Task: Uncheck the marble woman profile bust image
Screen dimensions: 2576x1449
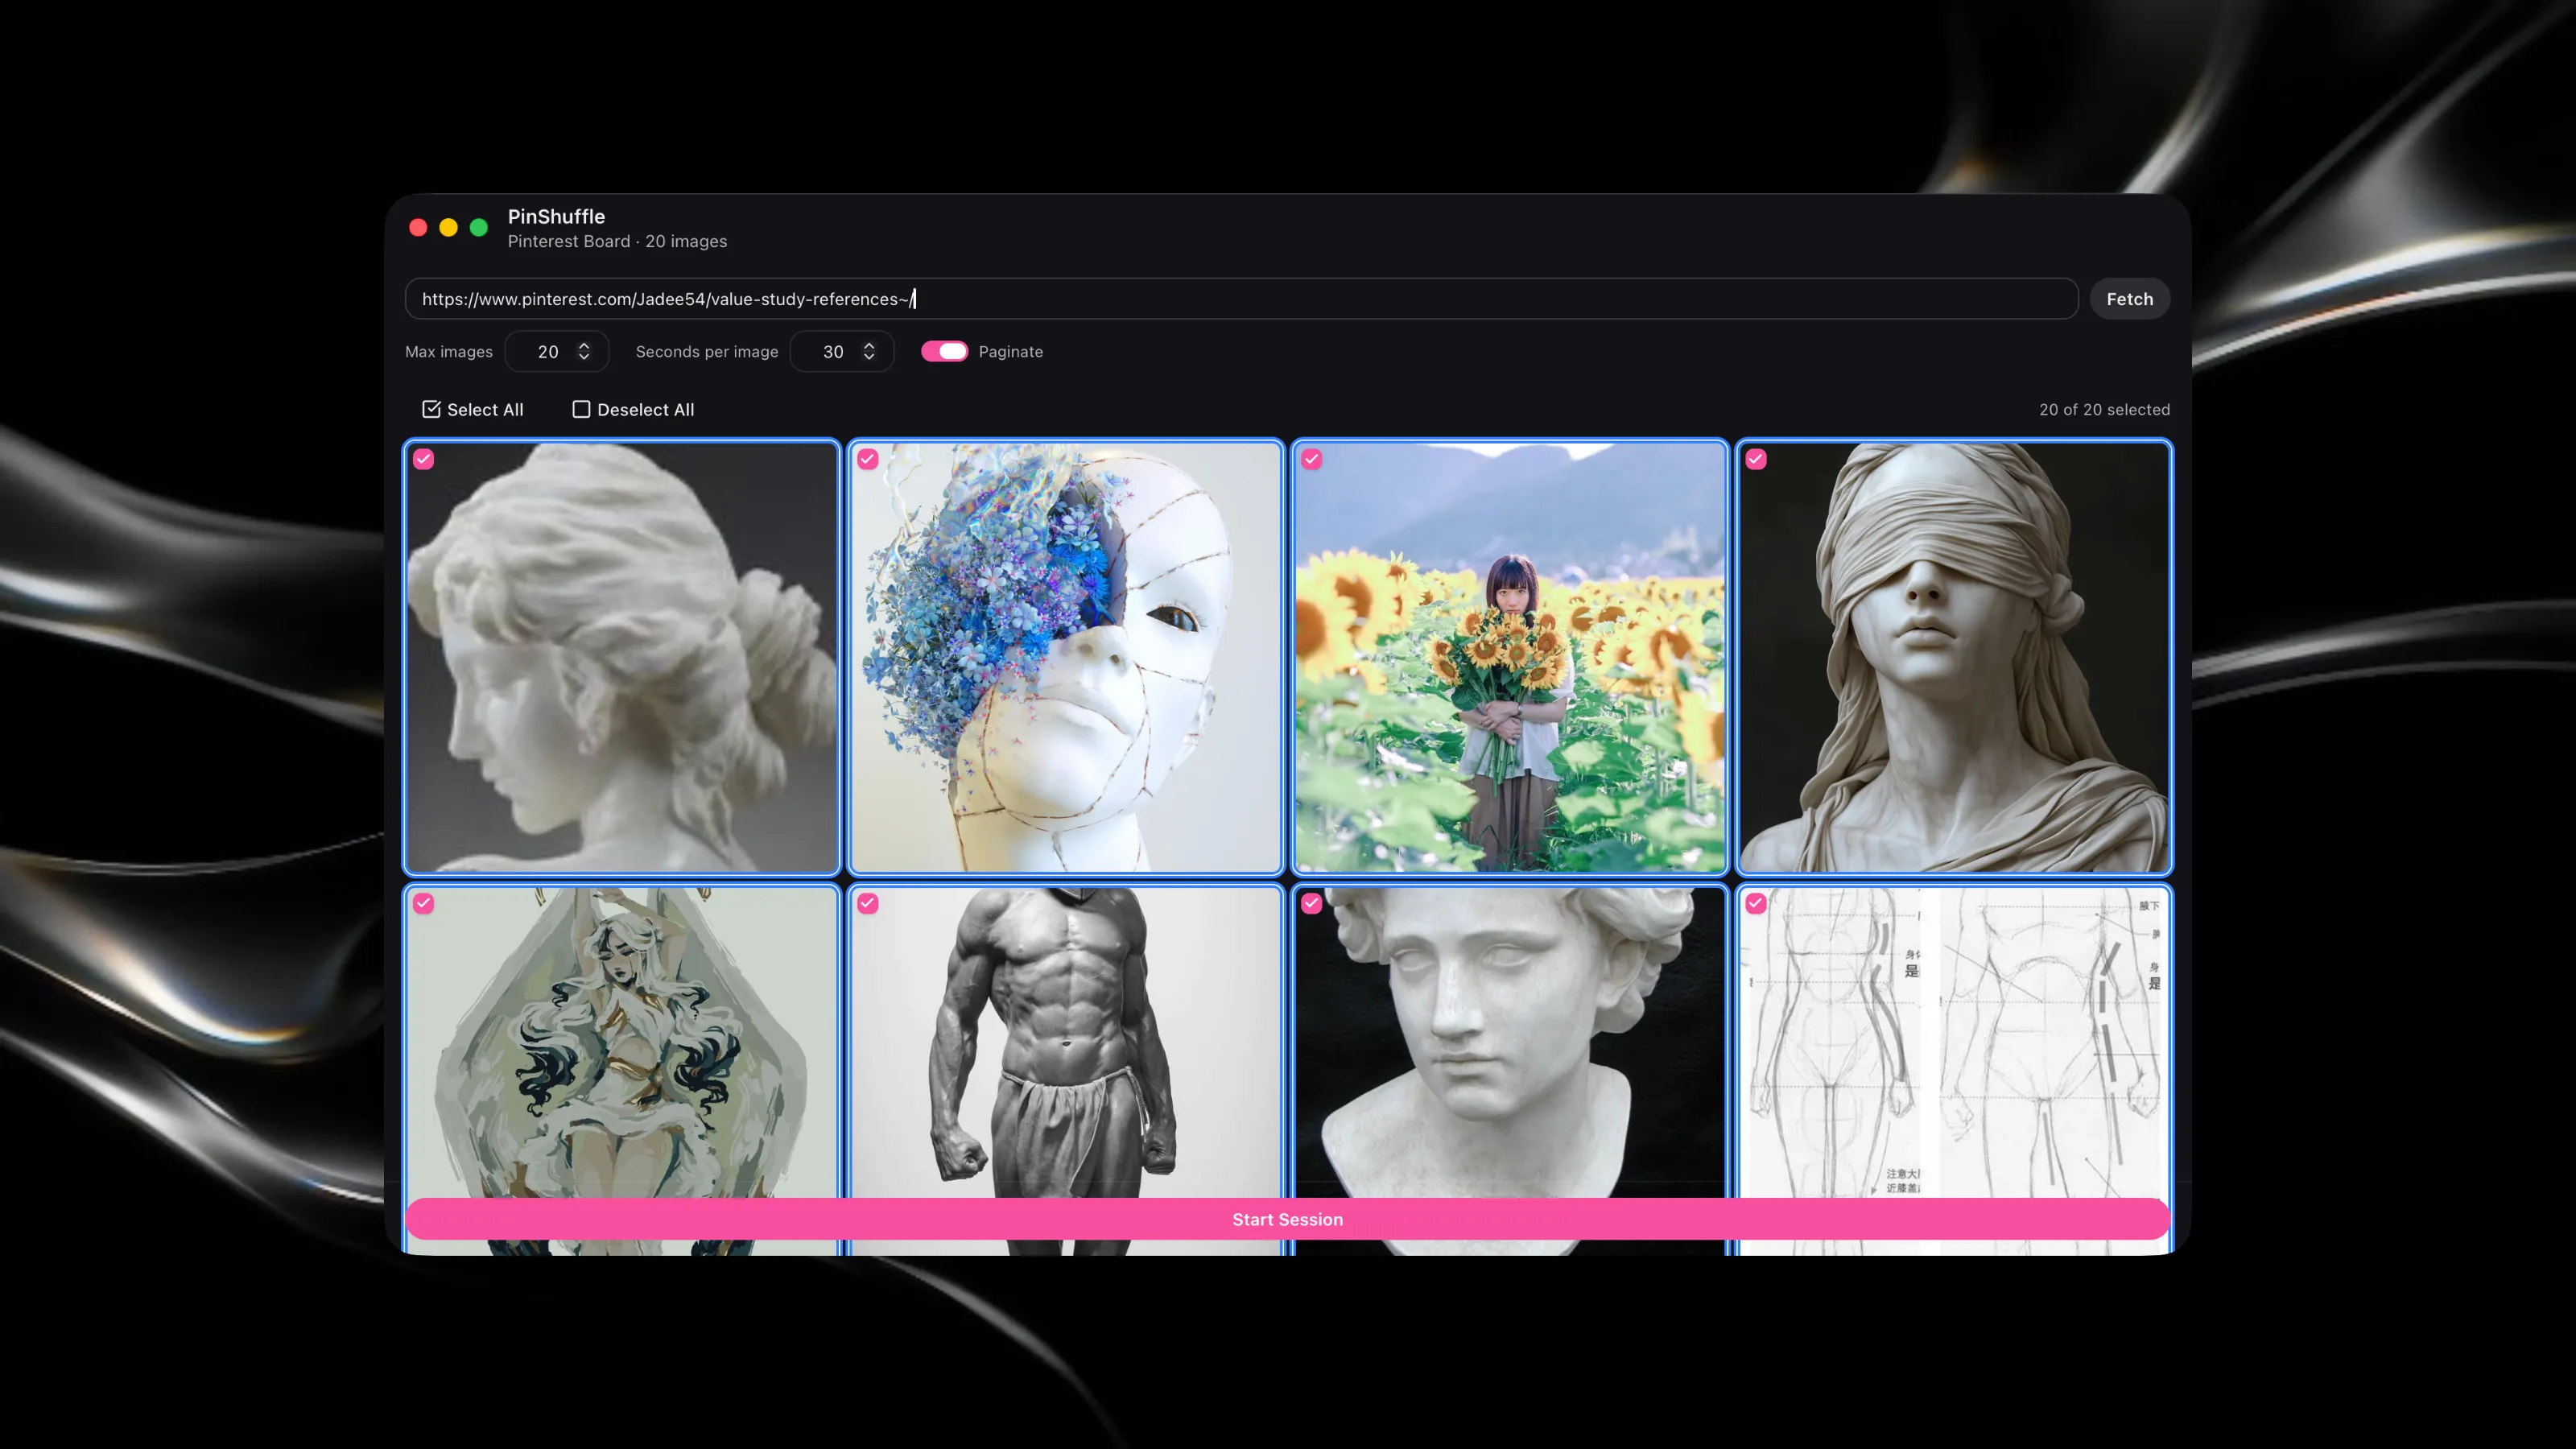Action: pyautogui.click(x=424, y=459)
